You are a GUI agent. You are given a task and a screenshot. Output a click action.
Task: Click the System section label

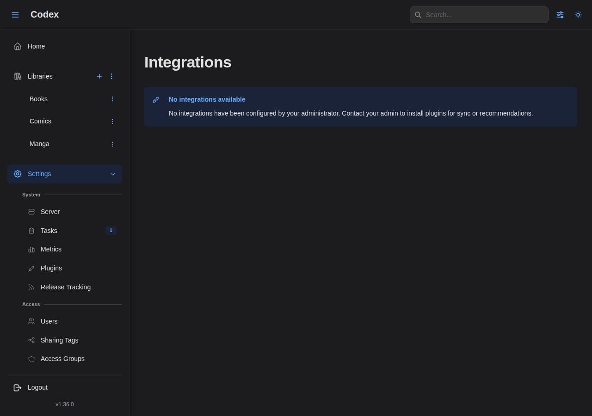point(31,195)
